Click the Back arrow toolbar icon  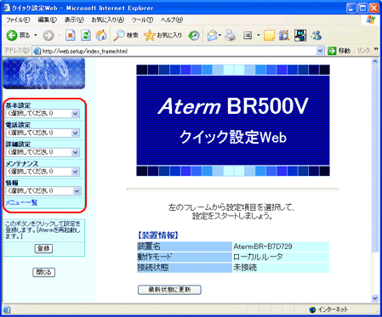[x=12, y=36]
